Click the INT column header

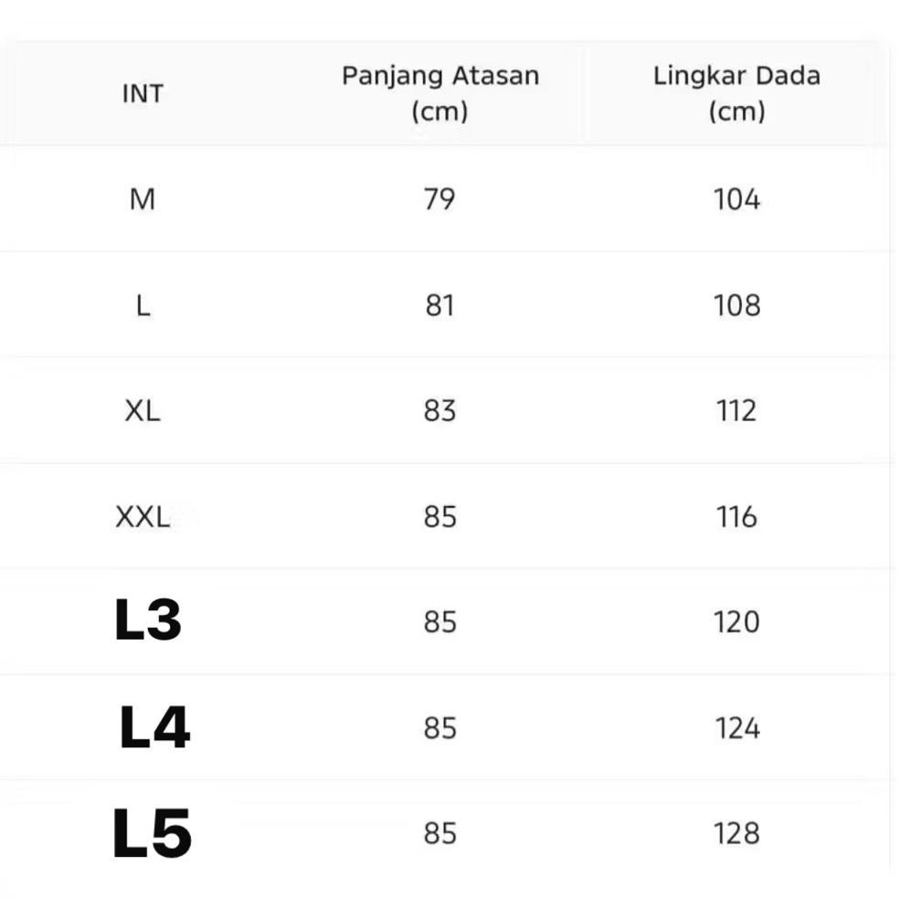pos(143,93)
